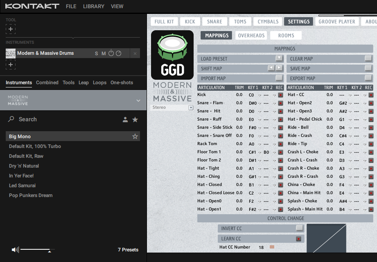Image resolution: width=377 pixels, height=262 pixels.
Task: Open the VIEW menu
Action: (x=117, y=7)
